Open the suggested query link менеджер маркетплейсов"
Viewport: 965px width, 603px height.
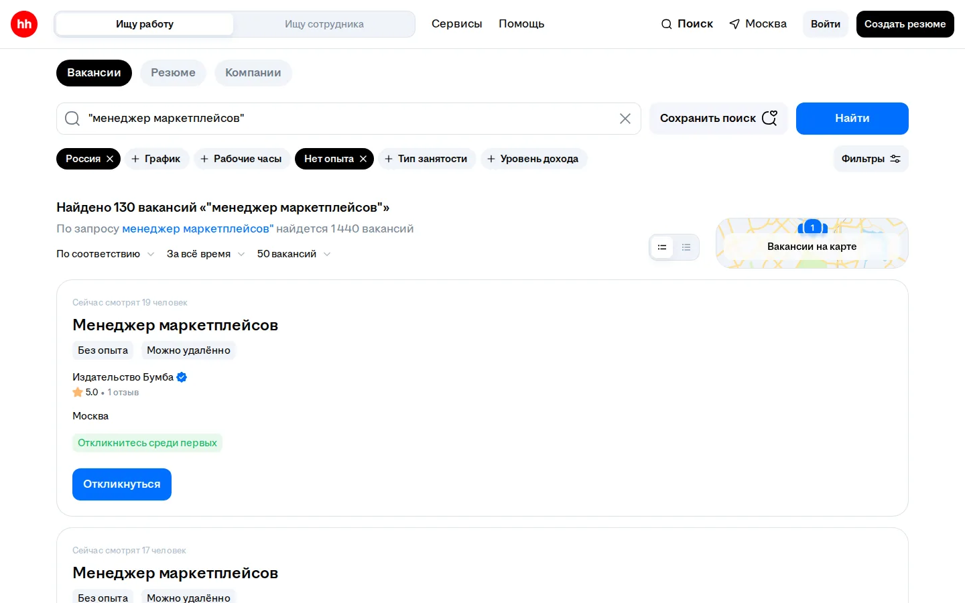198,228
